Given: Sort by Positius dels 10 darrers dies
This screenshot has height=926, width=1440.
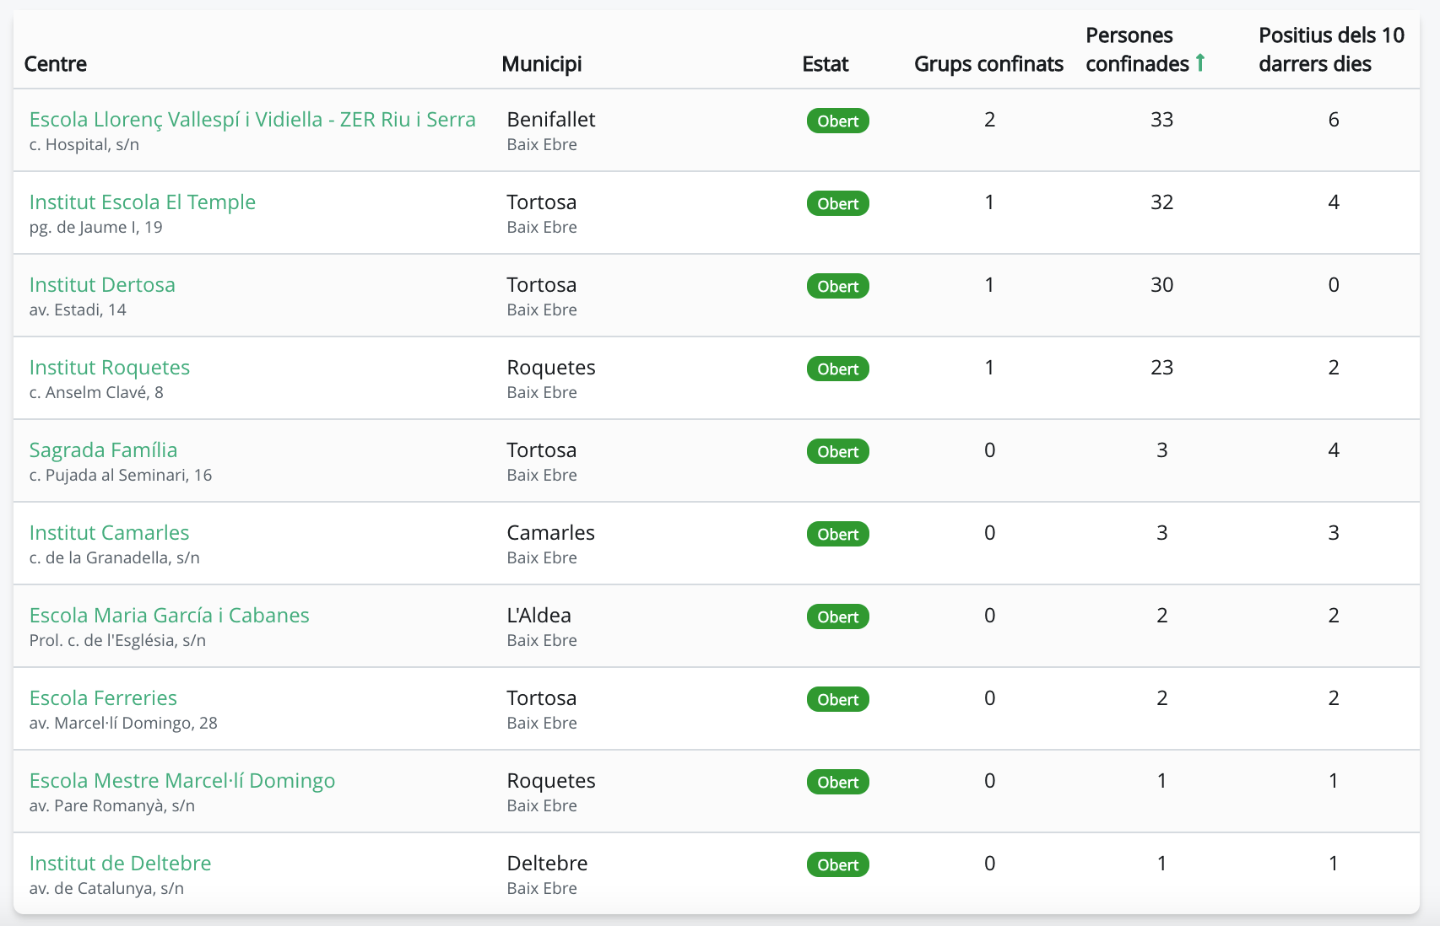Looking at the screenshot, I should click(x=1330, y=50).
